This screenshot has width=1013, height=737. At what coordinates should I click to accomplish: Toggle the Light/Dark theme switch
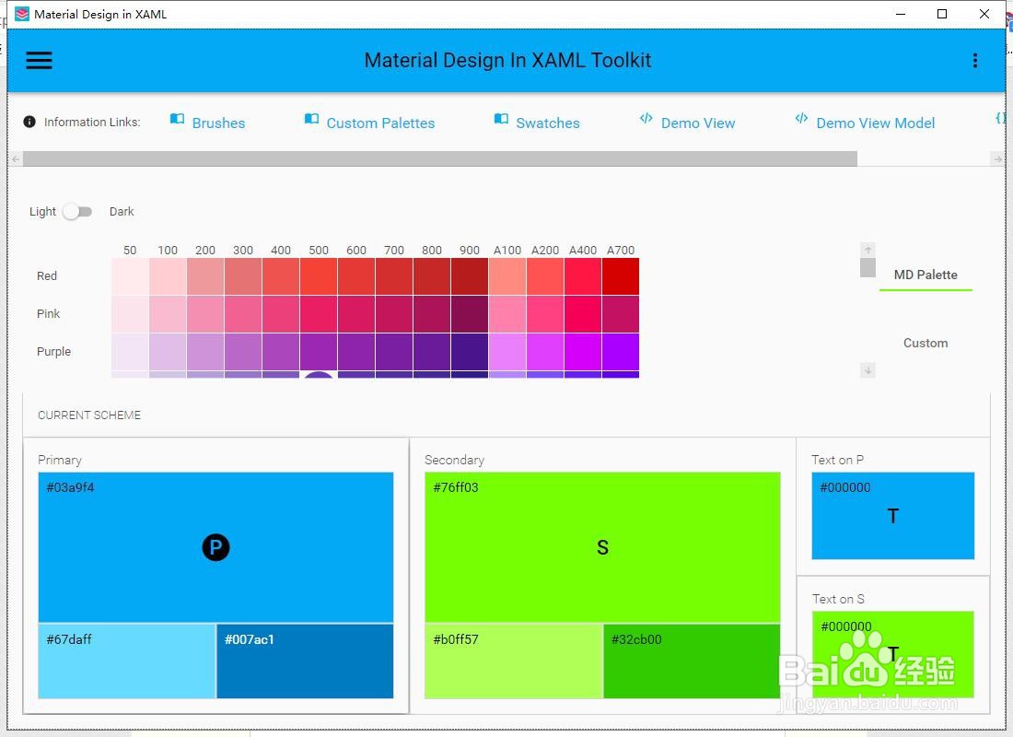[77, 211]
